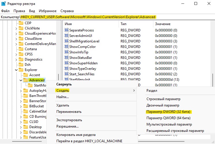Click the CPSS folder icon

[21, 54]
